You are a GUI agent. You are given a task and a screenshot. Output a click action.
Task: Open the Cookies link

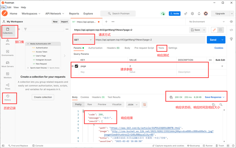[x=219, y=48]
